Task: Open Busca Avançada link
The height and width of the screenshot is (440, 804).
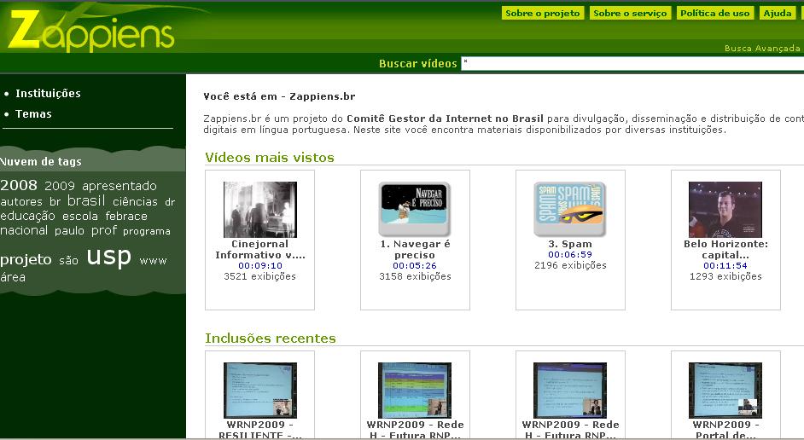Action: click(762, 48)
